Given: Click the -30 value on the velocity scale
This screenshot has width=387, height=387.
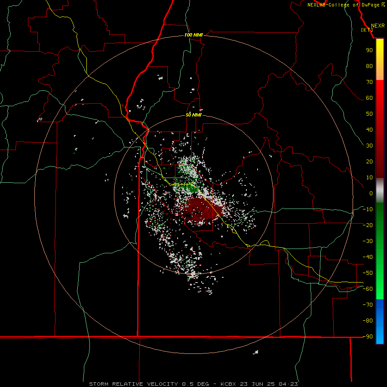Looking at the screenshot, I should click(x=368, y=241).
